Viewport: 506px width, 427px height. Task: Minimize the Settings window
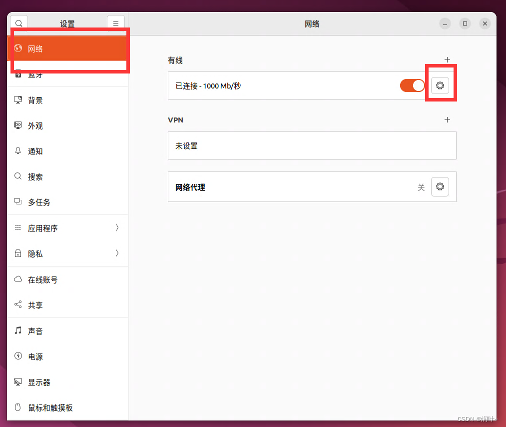[445, 23]
